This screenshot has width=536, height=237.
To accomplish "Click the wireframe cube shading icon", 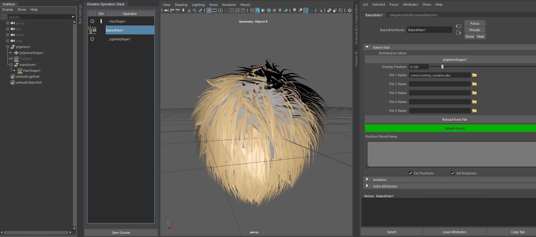I will [x=252, y=10].
